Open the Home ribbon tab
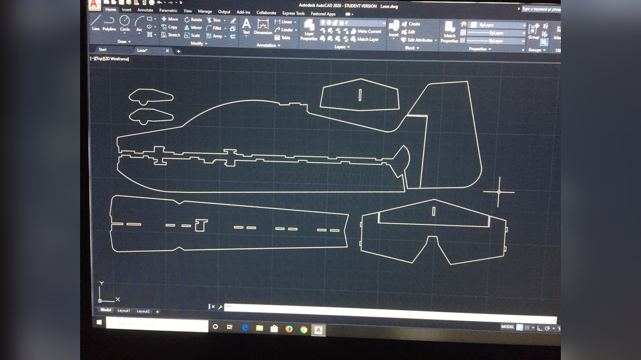 pyautogui.click(x=110, y=10)
